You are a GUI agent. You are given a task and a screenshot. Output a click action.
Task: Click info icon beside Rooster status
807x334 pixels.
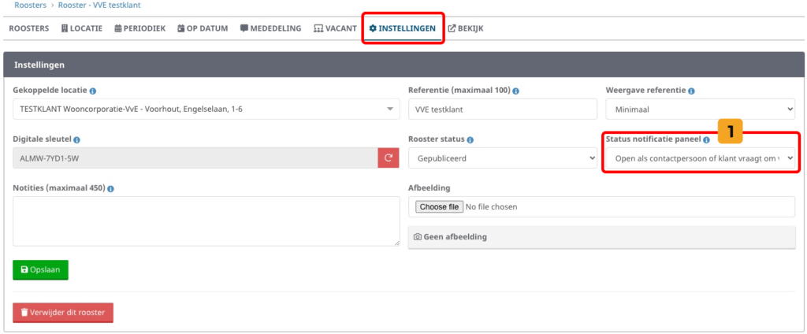pos(470,139)
